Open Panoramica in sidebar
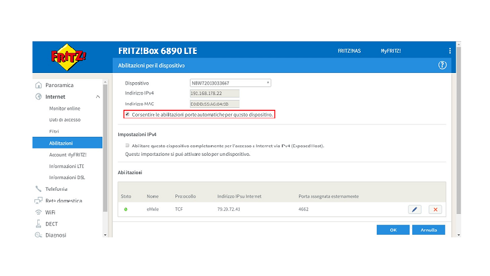Screen dimensions: 490x276 59,85
